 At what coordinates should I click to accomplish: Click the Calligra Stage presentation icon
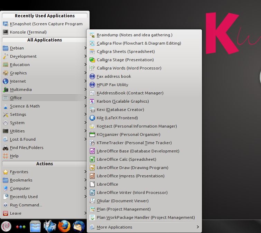pyautogui.click(x=92, y=60)
